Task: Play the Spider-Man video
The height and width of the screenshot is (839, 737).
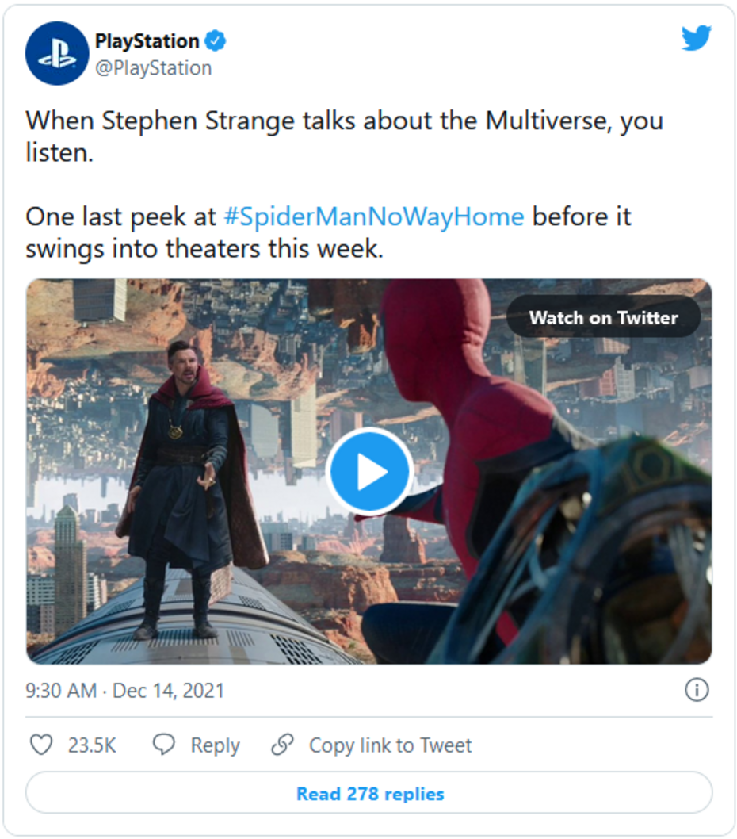Action: point(369,472)
